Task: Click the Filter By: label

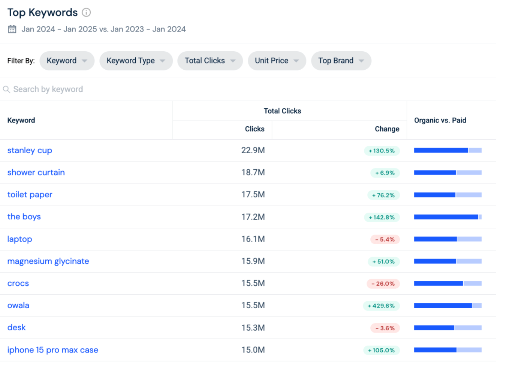Action: [x=21, y=61]
